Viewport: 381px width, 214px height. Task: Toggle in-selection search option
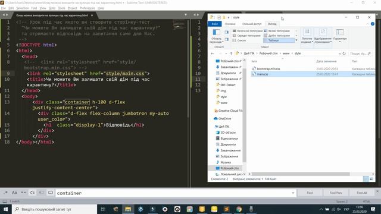[41, 193]
